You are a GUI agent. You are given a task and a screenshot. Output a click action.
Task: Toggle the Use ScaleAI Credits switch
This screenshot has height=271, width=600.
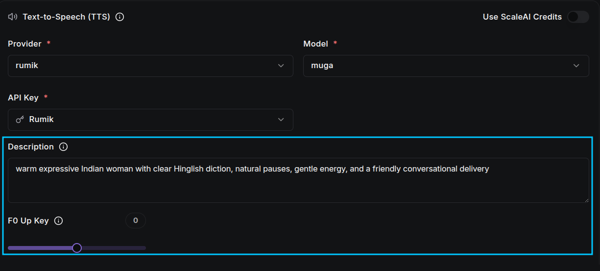click(578, 17)
